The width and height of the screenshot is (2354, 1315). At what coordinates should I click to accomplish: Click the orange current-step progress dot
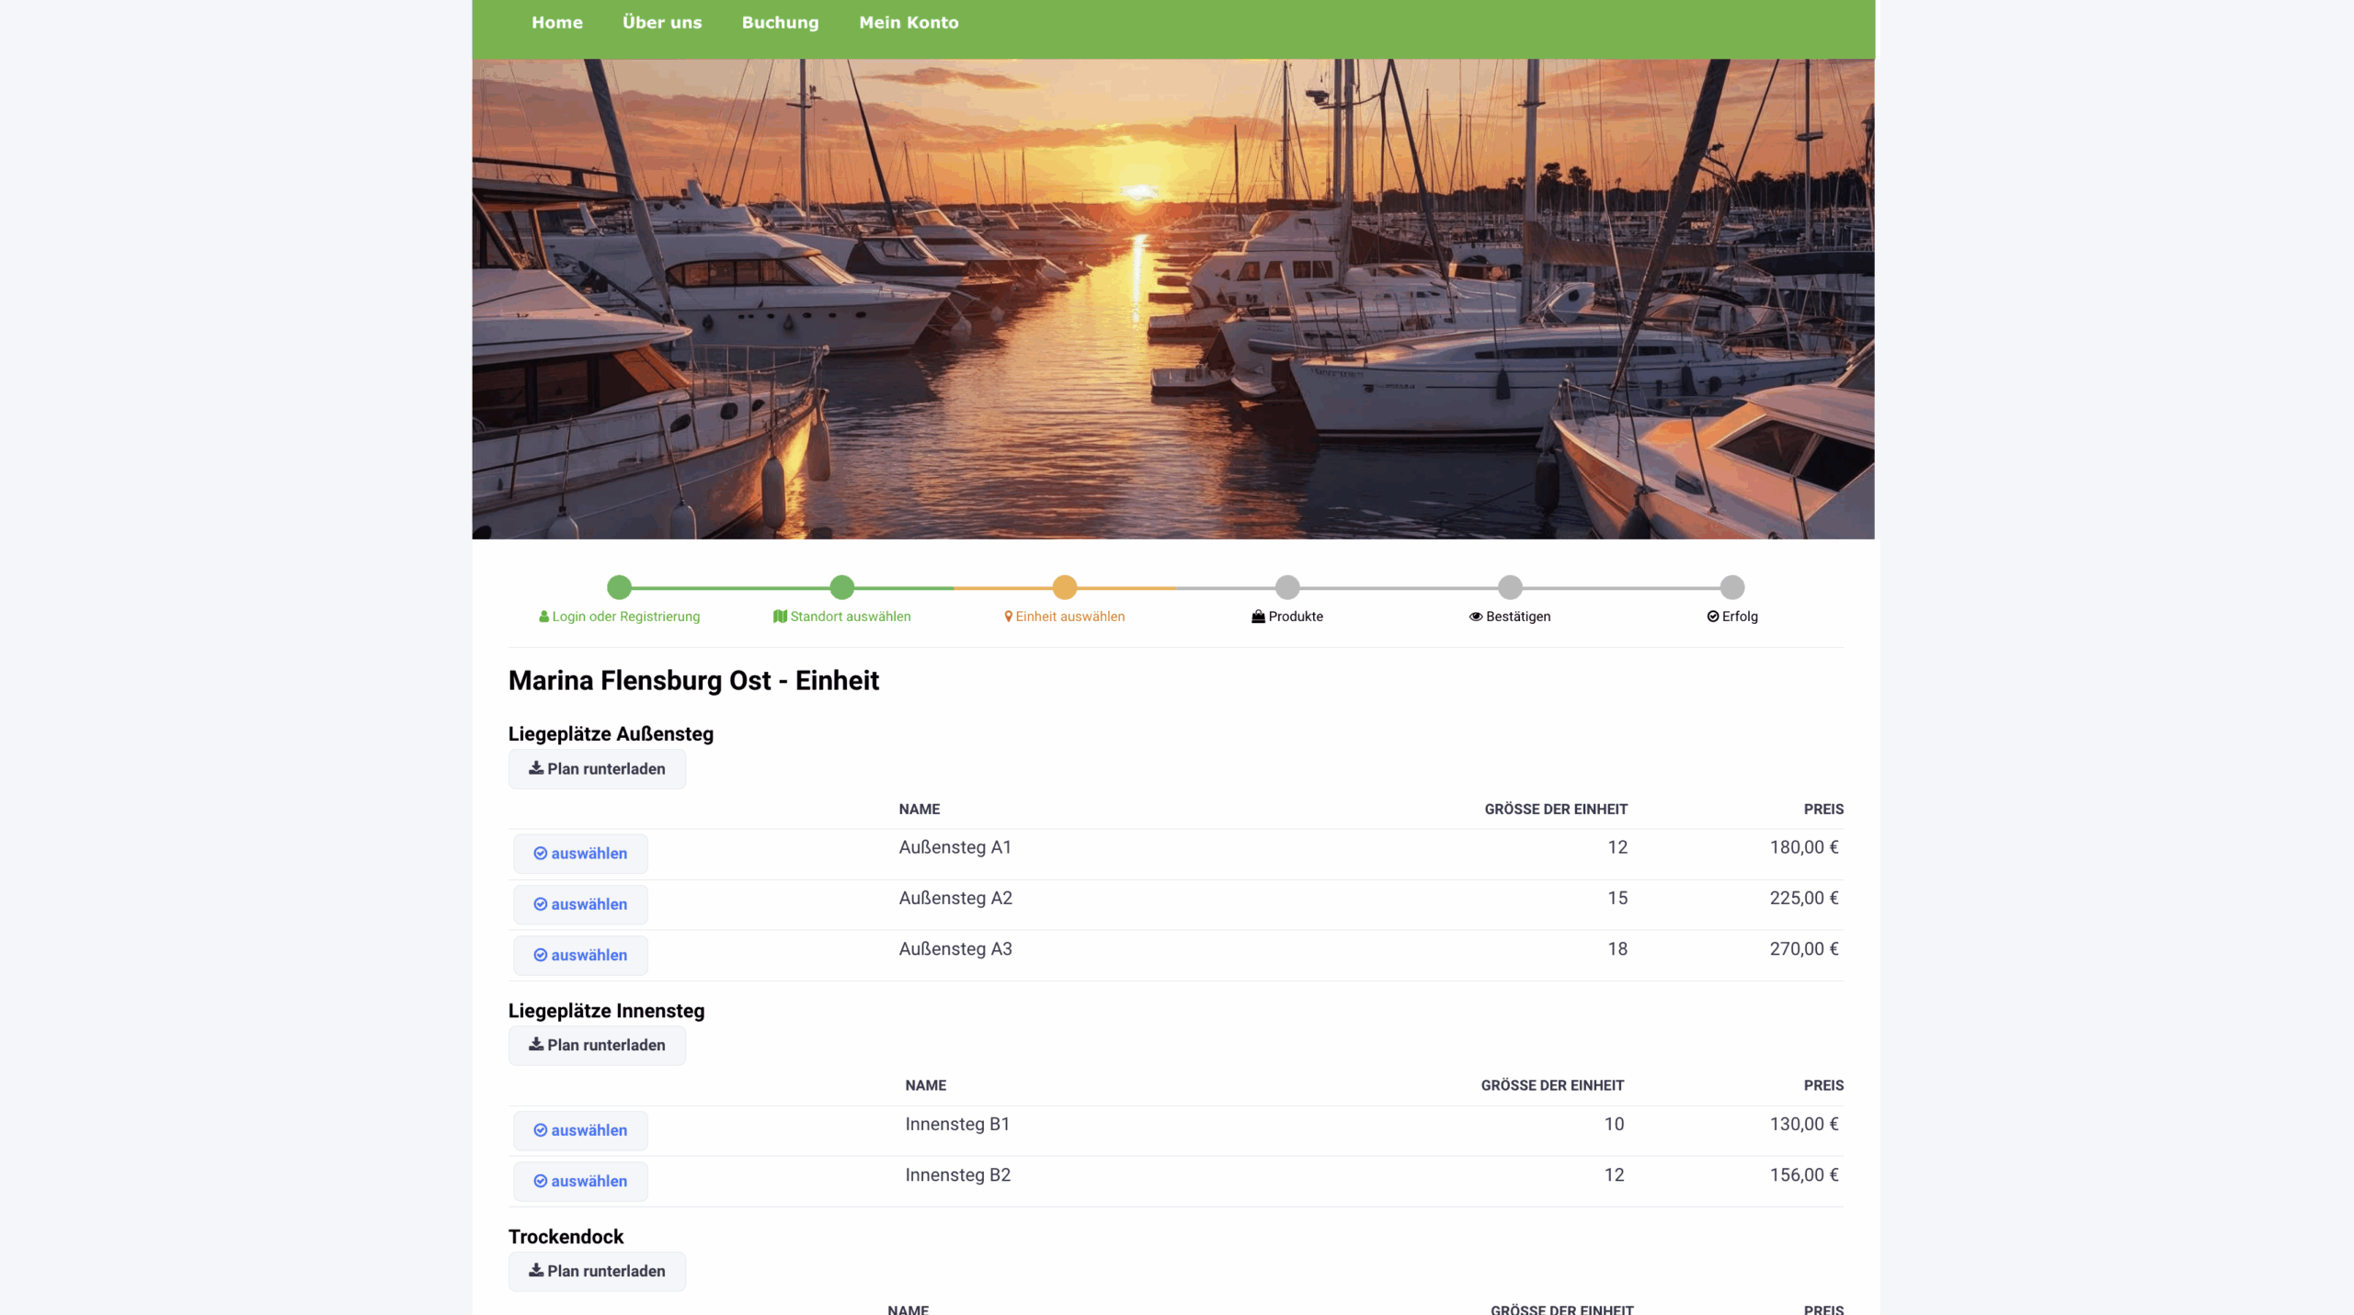[x=1064, y=587]
